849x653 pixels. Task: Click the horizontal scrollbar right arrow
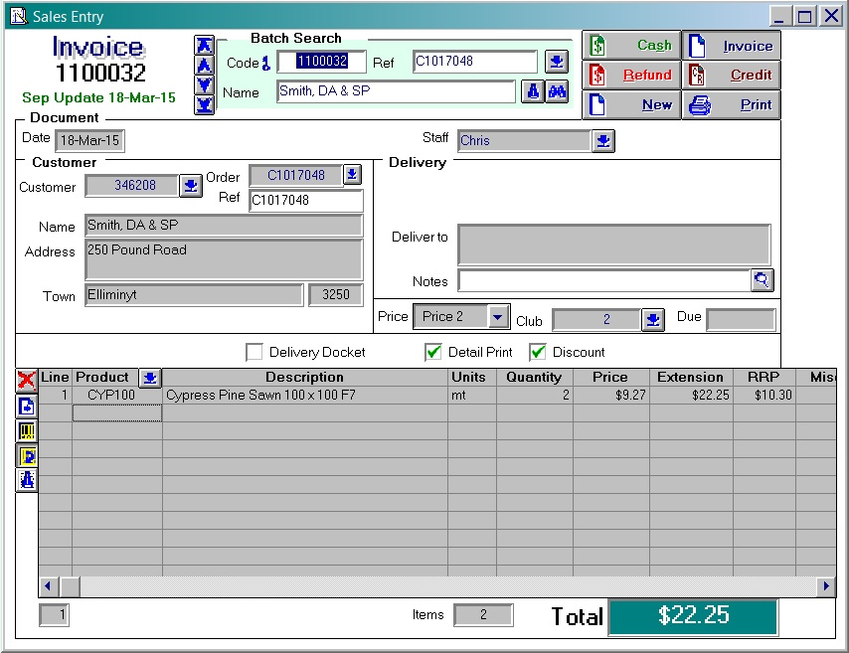825,586
